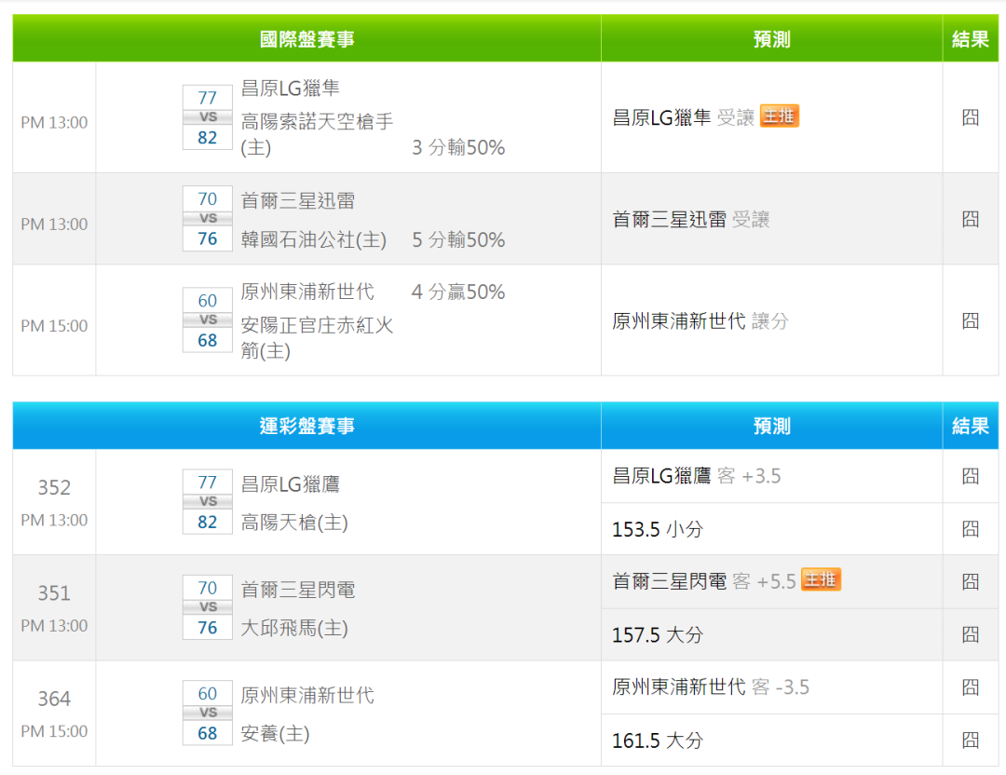Click the PM 13:00 time under game 352
This screenshot has width=1006, height=775.
point(54,520)
